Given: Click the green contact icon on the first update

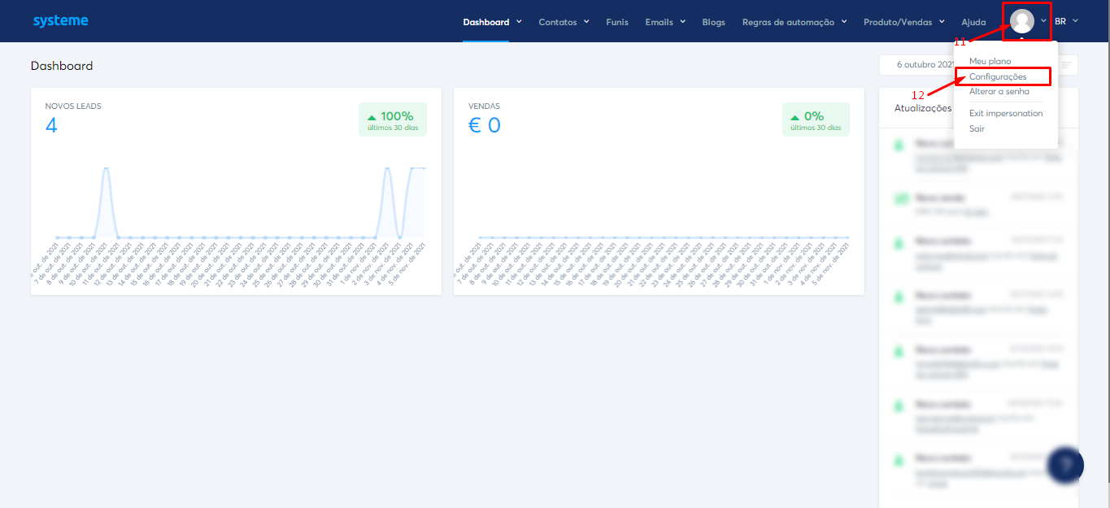Looking at the screenshot, I should tap(899, 144).
